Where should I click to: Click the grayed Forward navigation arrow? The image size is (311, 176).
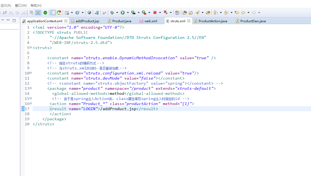(254, 13)
